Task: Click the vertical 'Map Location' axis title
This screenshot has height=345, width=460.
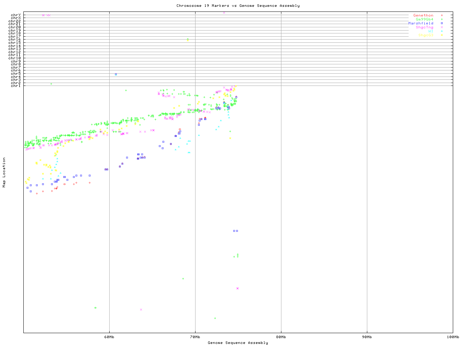Action: (x=4, y=172)
